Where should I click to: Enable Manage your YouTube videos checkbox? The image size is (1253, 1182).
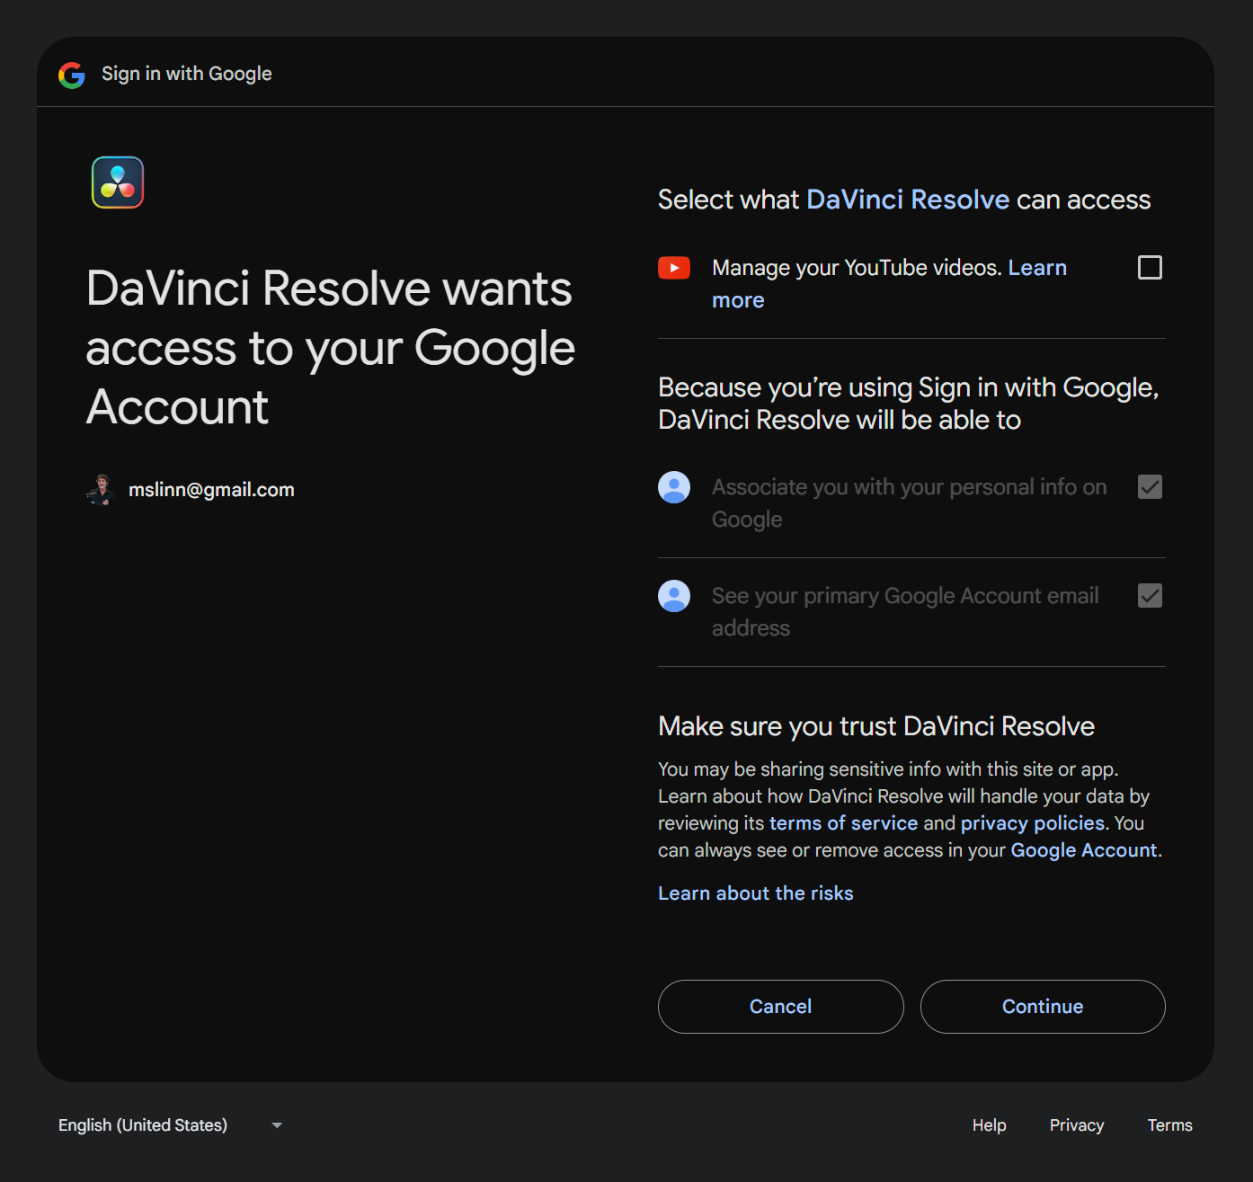coord(1150,268)
